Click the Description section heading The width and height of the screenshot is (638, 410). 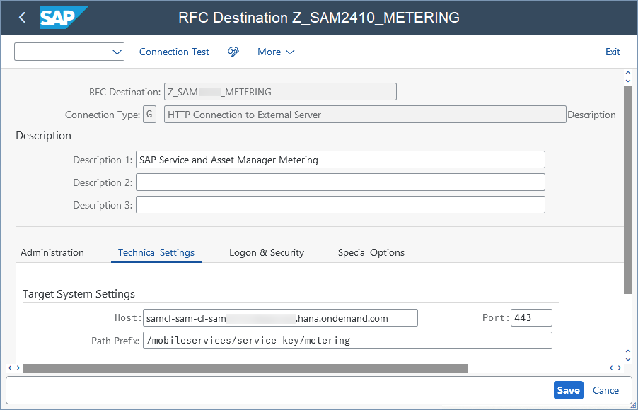[x=44, y=136]
